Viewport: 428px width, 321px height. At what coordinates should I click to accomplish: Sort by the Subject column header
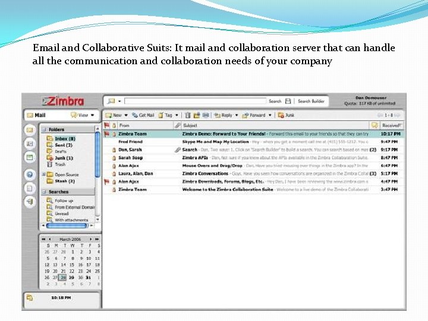tap(275, 125)
